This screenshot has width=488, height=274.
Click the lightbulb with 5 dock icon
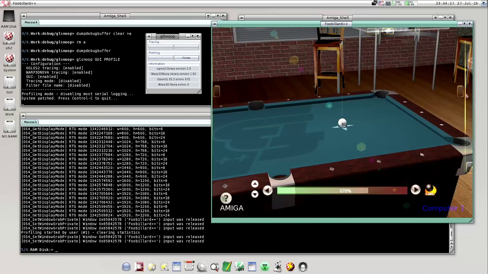164,267
